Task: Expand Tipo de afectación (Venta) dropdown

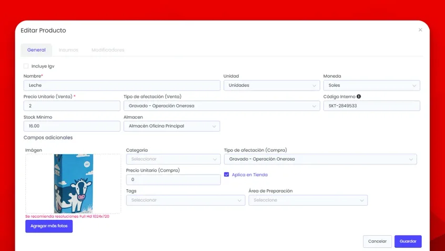Action: click(221, 106)
